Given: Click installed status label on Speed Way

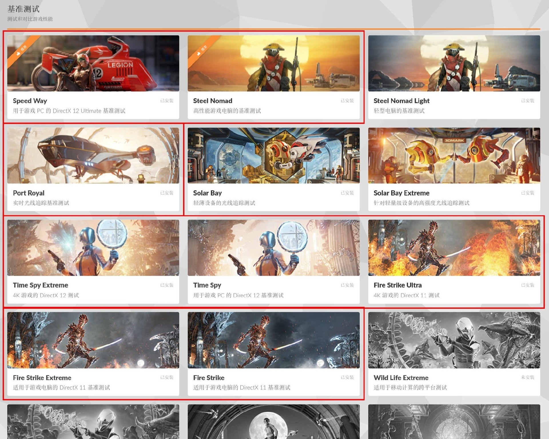Looking at the screenshot, I should click(x=167, y=101).
